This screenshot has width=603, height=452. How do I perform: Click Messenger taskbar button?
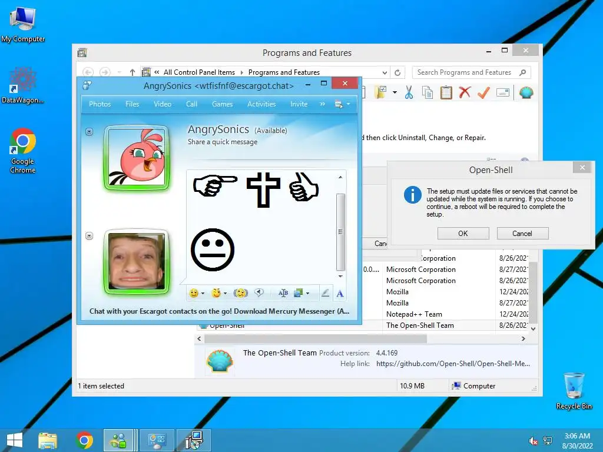point(118,440)
